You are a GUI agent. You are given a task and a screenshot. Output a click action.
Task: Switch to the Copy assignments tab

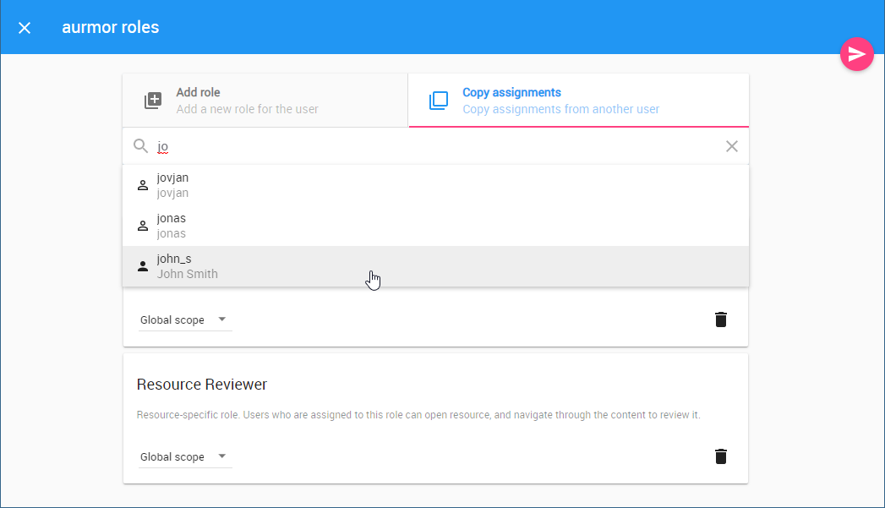tap(578, 101)
